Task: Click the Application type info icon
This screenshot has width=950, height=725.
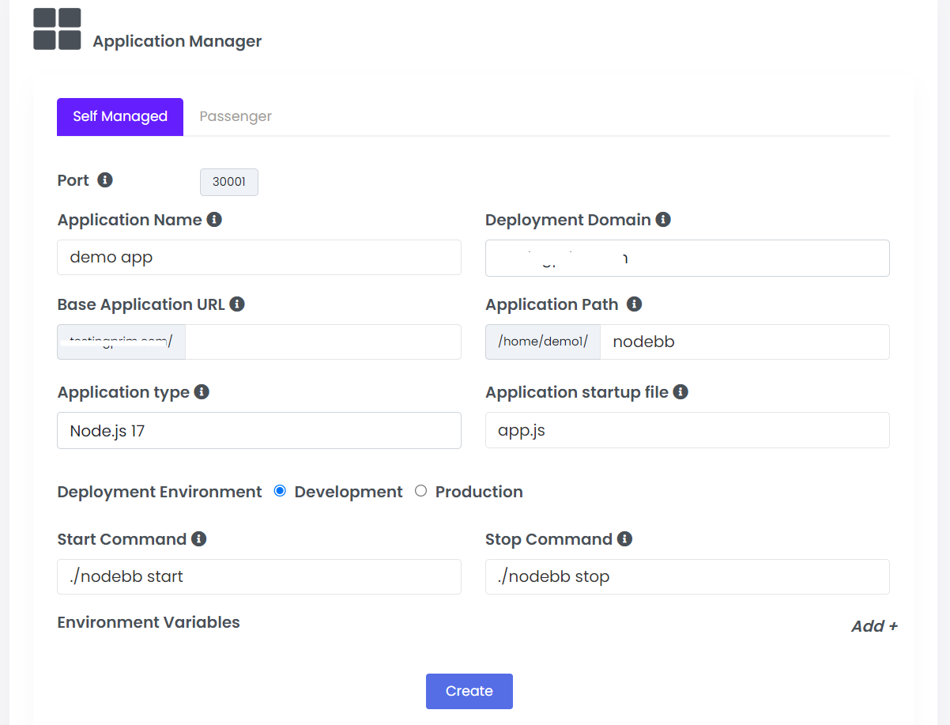Action: (x=202, y=392)
